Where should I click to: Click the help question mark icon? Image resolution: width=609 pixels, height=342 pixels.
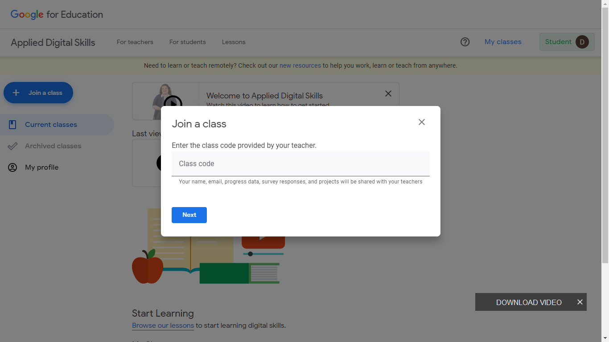pyautogui.click(x=465, y=42)
